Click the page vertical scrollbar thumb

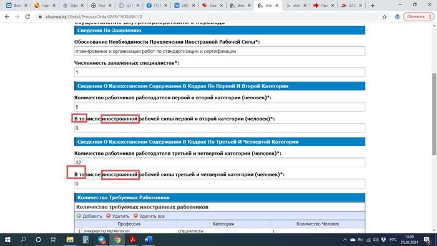(434, 114)
